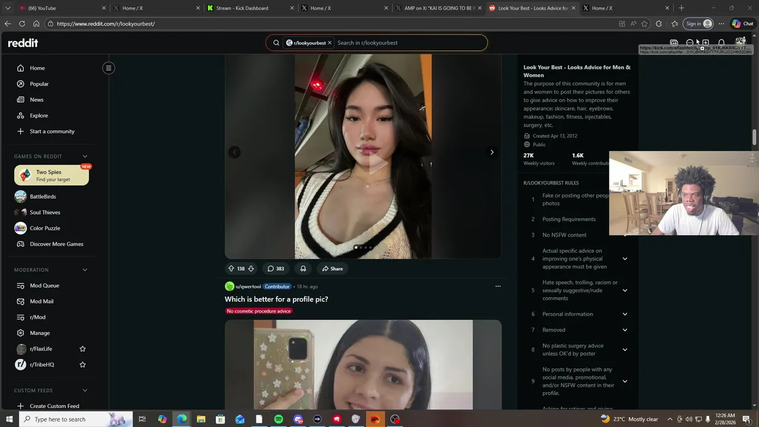
Task: Open the 383 comments on the post
Action: [x=276, y=269]
